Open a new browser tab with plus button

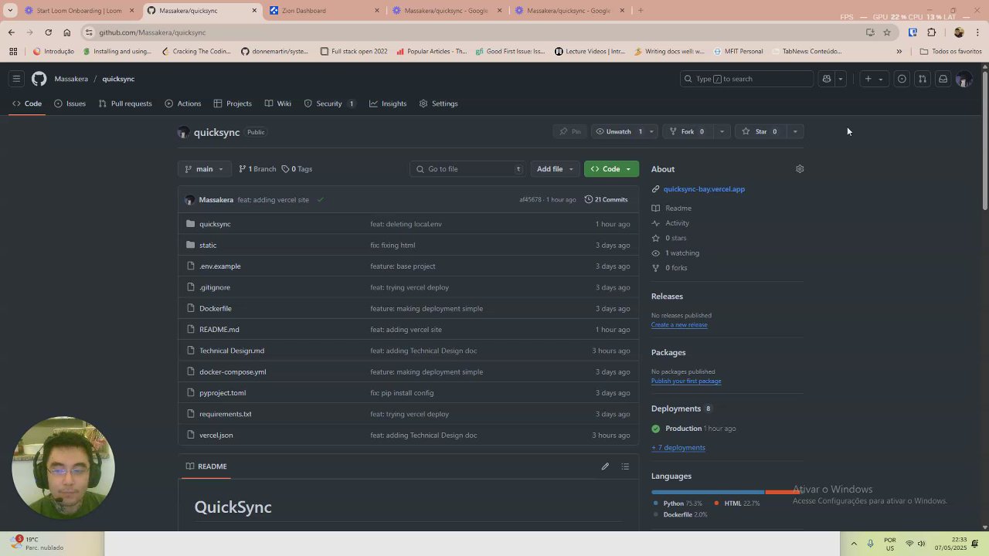pyautogui.click(x=641, y=11)
